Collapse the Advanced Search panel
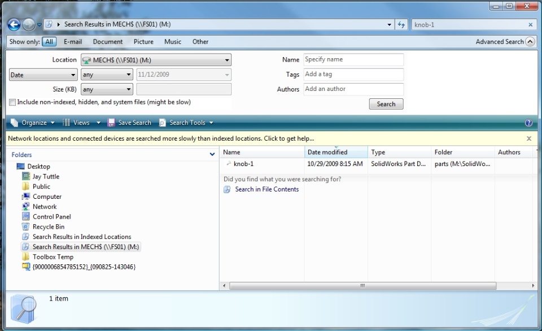The image size is (542, 331). (530, 41)
